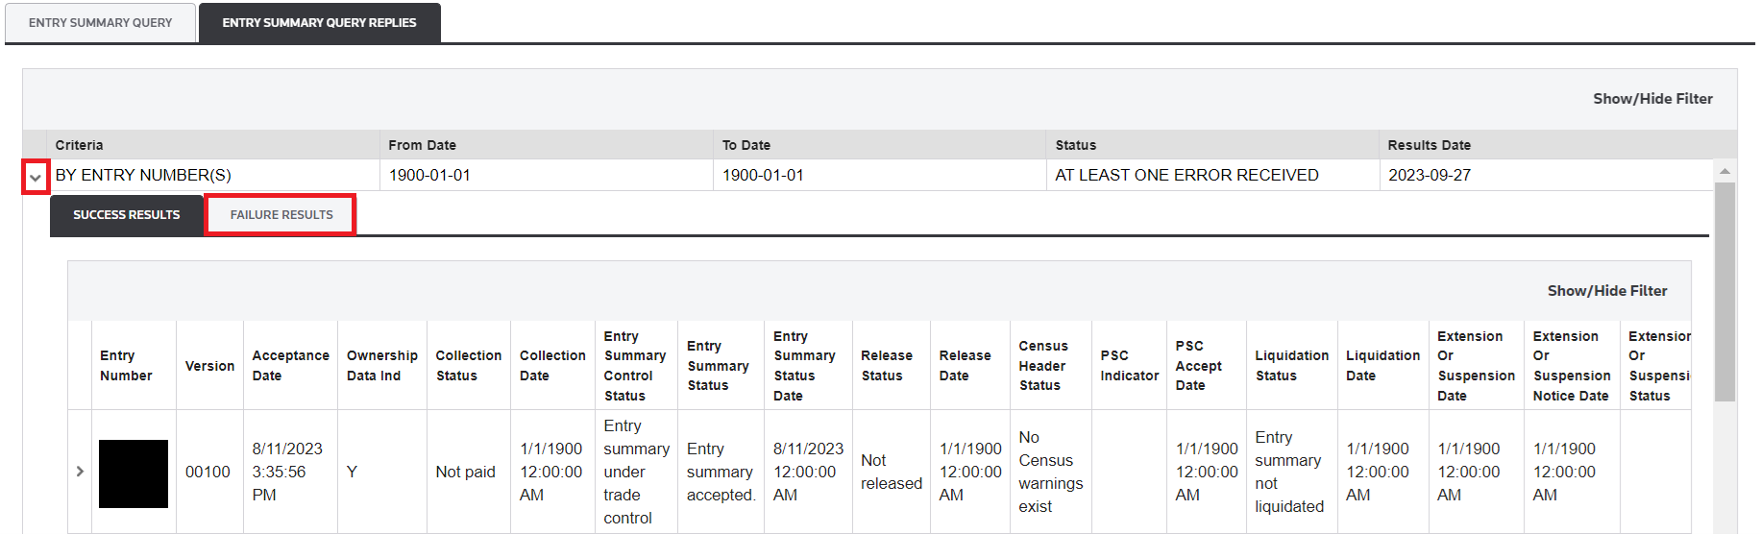The width and height of the screenshot is (1760, 534).
Task: Select the Entry Summary Query Replies tab
Action: click(x=319, y=23)
